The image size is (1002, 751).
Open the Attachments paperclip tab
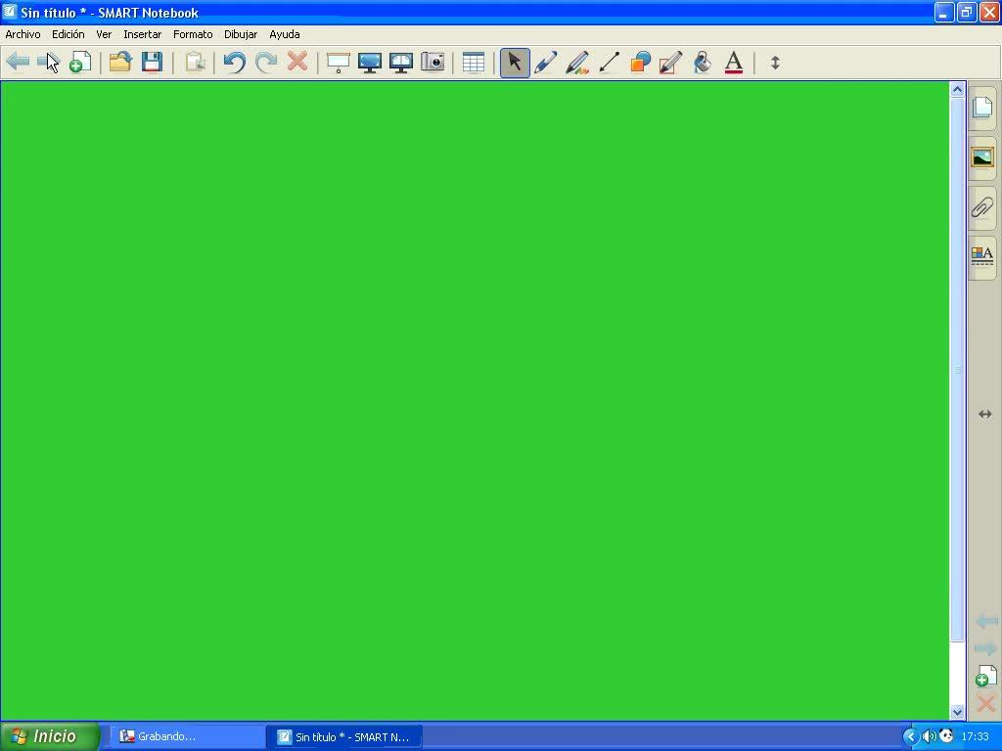[x=982, y=207]
